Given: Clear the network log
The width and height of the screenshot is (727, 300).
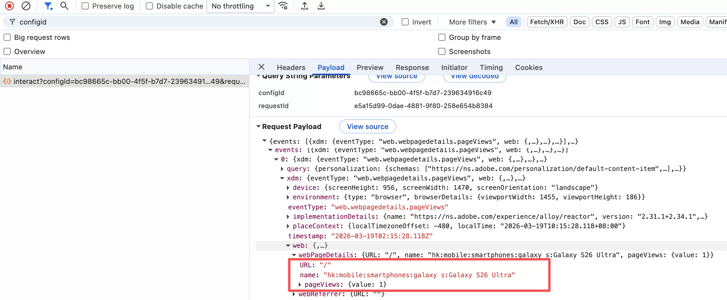Looking at the screenshot, I should [26, 6].
